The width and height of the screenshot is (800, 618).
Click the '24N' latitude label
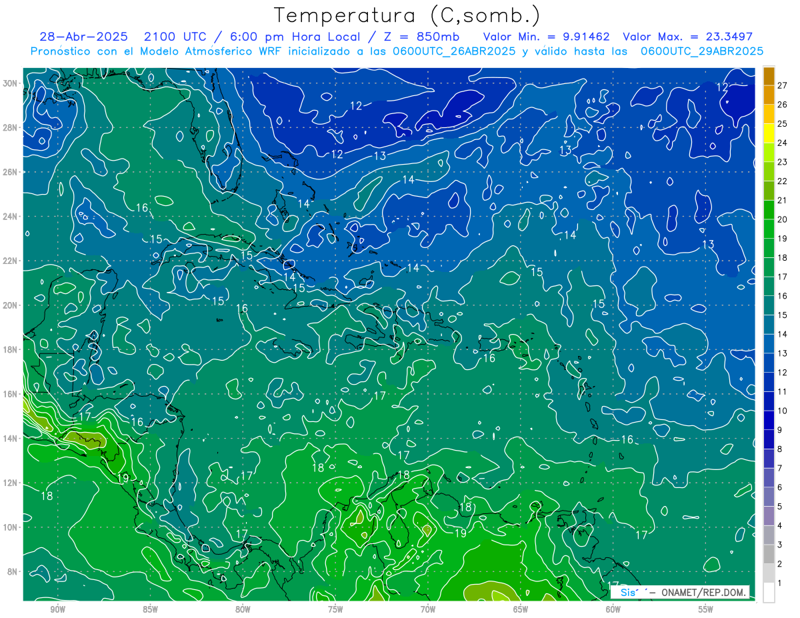click(x=11, y=217)
